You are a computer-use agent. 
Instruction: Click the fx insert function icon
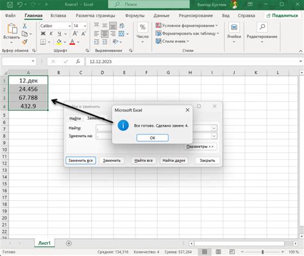click(x=78, y=61)
